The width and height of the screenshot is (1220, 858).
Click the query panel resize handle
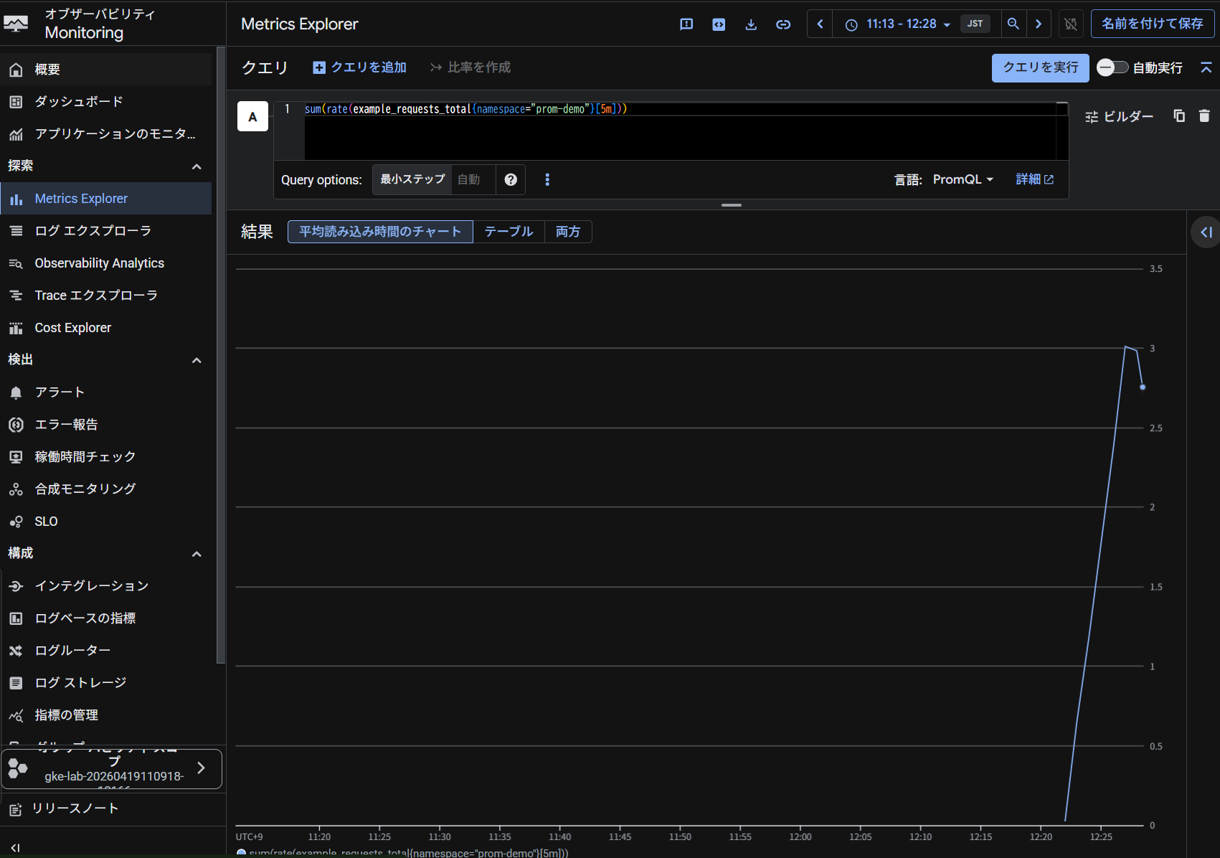[732, 205]
